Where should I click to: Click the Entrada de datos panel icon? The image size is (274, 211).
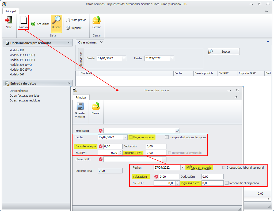(7, 83)
